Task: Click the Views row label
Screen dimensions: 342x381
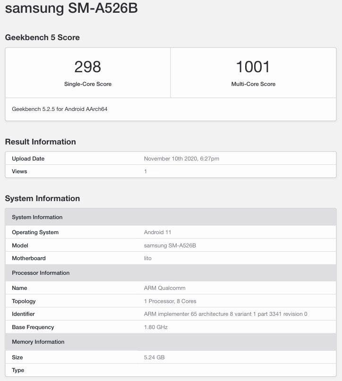Action: click(x=19, y=171)
